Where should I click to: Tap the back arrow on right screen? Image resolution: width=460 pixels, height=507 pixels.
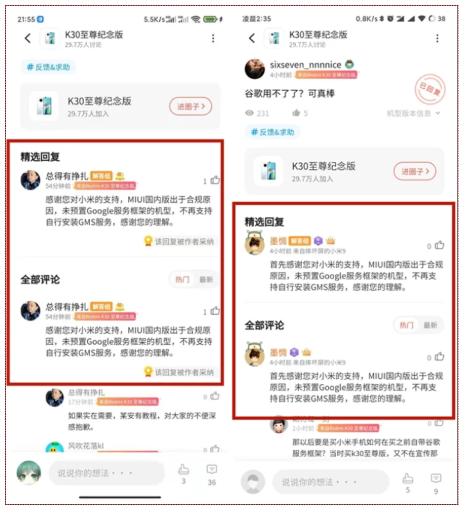point(252,38)
